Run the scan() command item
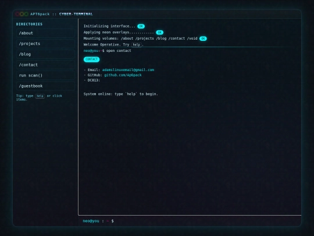The height and width of the screenshot is (236, 314). (45, 75)
